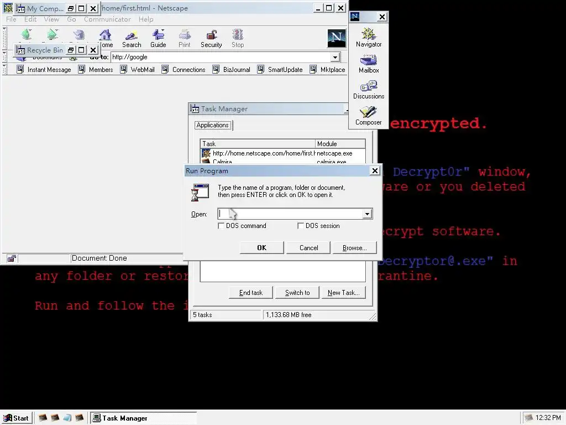Click New Task... in Task Manager
Image resolution: width=566 pixels, height=425 pixels.
click(343, 293)
